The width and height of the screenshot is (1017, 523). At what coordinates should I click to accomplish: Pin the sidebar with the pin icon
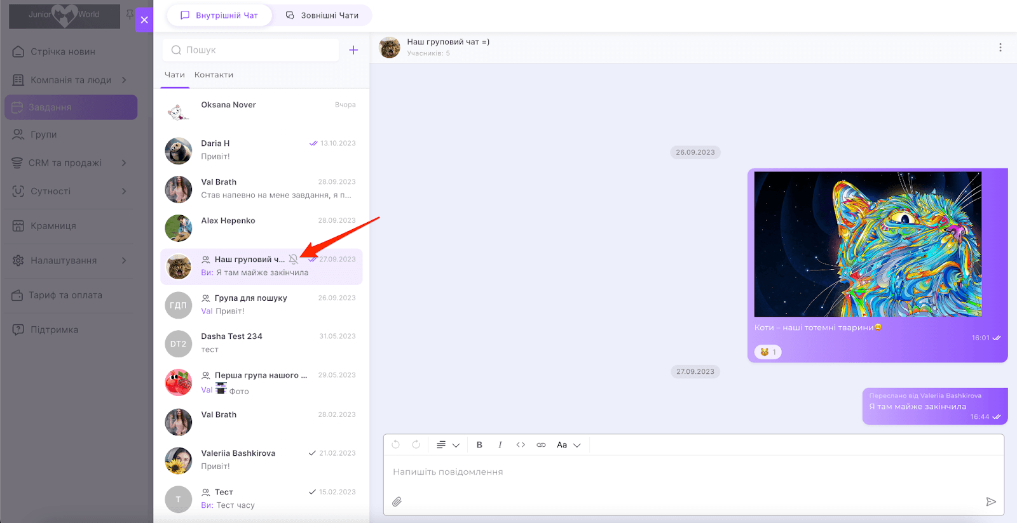pos(130,14)
